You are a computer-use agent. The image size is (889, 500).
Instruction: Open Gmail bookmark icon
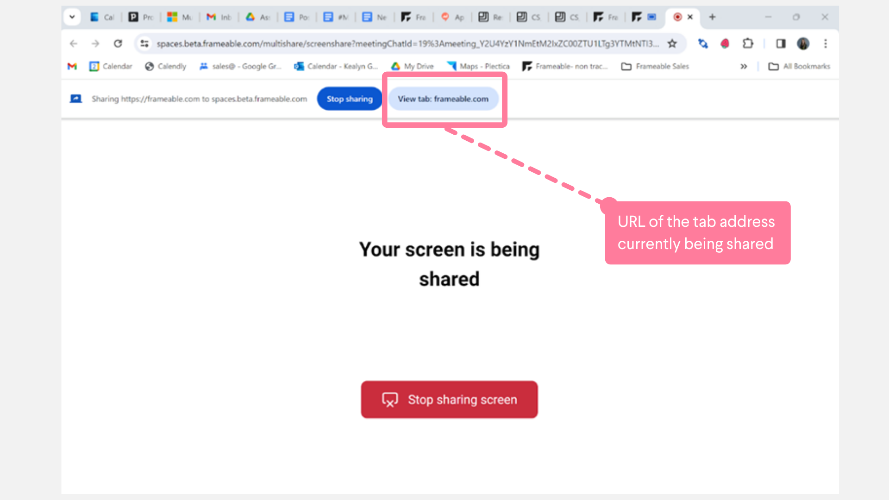pyautogui.click(x=72, y=66)
